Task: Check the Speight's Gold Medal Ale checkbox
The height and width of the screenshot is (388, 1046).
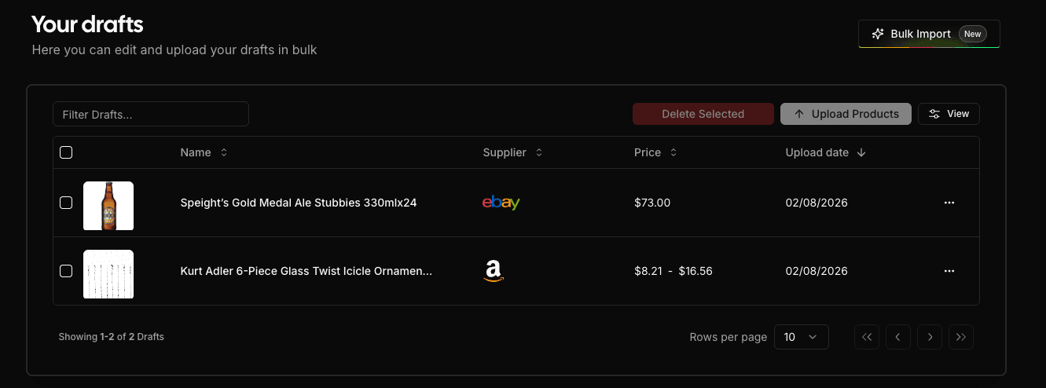Action: click(x=66, y=203)
